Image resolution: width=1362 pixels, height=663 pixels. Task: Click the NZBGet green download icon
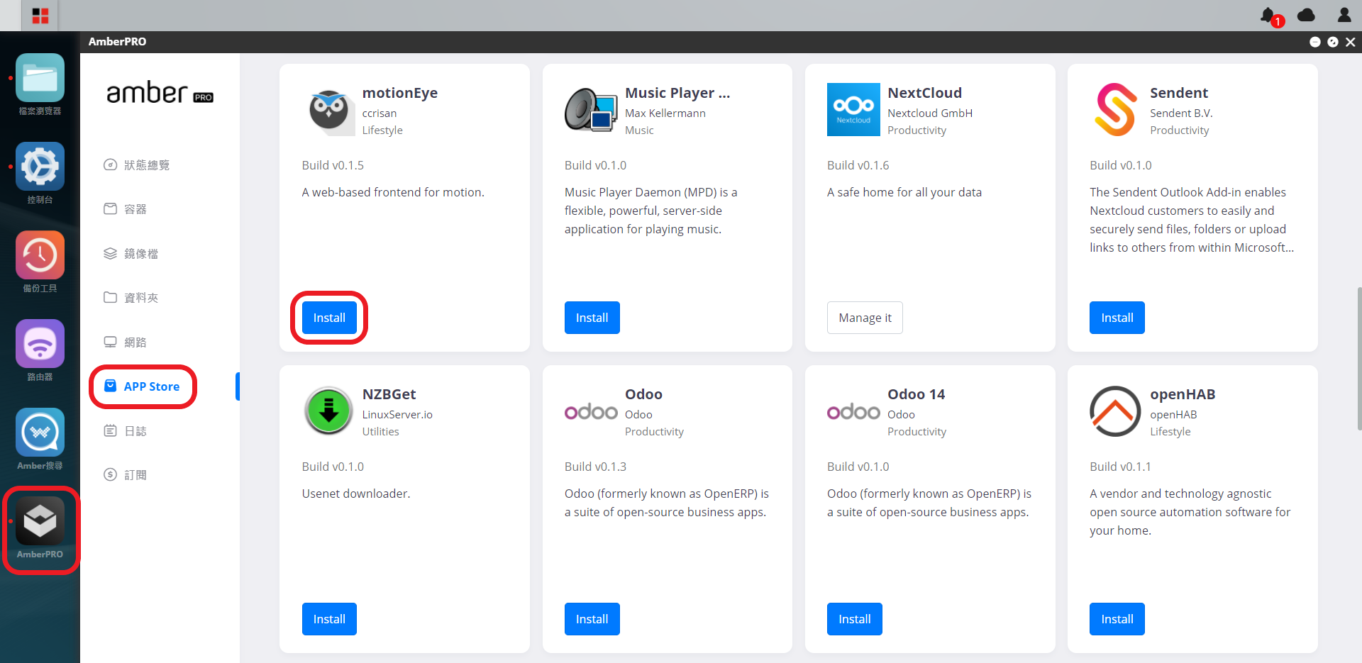click(328, 411)
